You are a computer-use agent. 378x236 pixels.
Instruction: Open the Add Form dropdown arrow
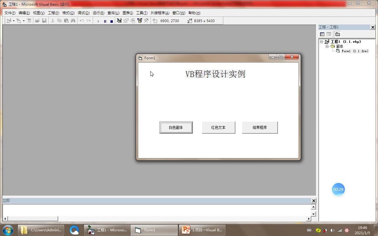[x=24, y=21]
